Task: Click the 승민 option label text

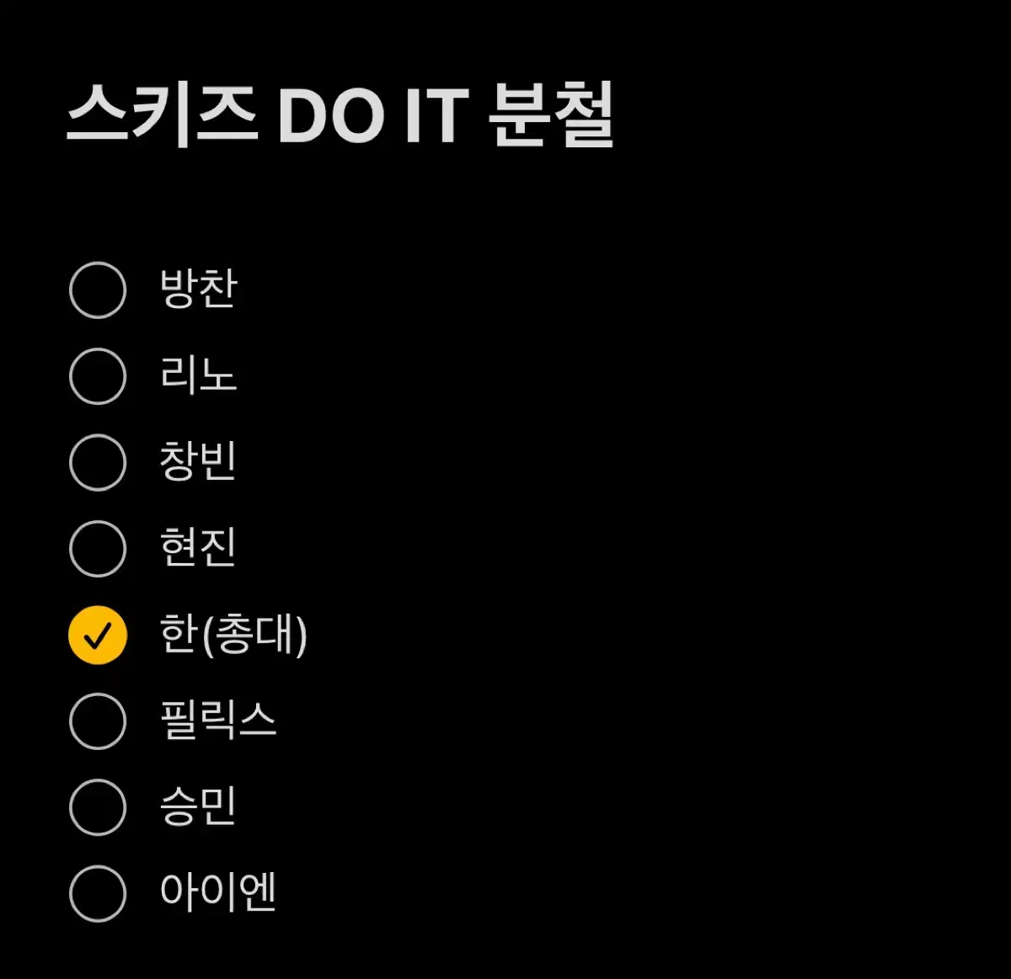Action: 199,806
